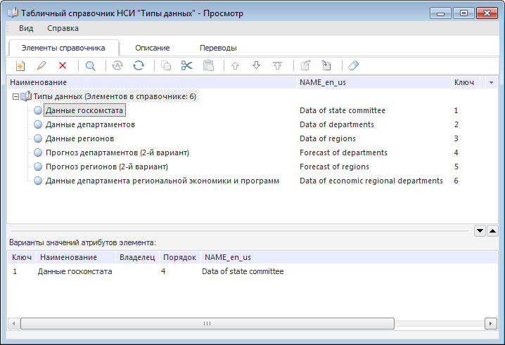Switch to Элементы справочника tab
505x345 pixels.
click(x=63, y=48)
